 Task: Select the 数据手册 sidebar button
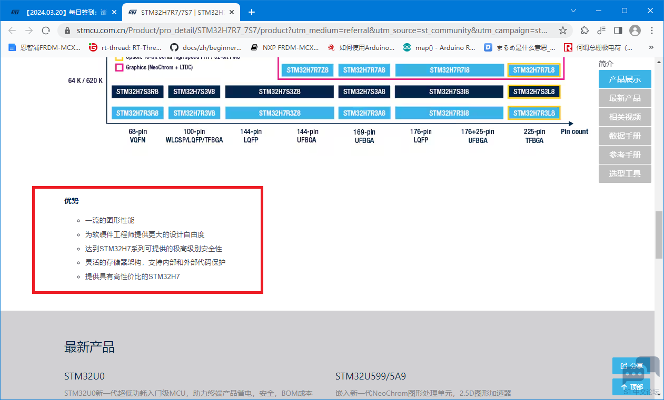coord(625,136)
